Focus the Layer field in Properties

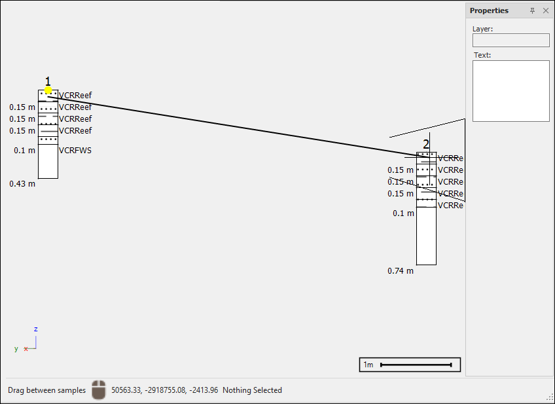point(510,41)
